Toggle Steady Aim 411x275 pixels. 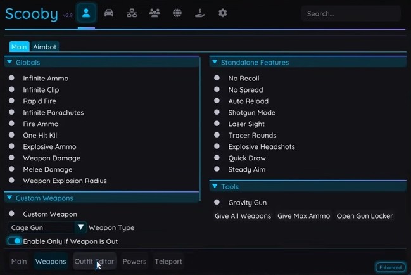click(x=217, y=169)
